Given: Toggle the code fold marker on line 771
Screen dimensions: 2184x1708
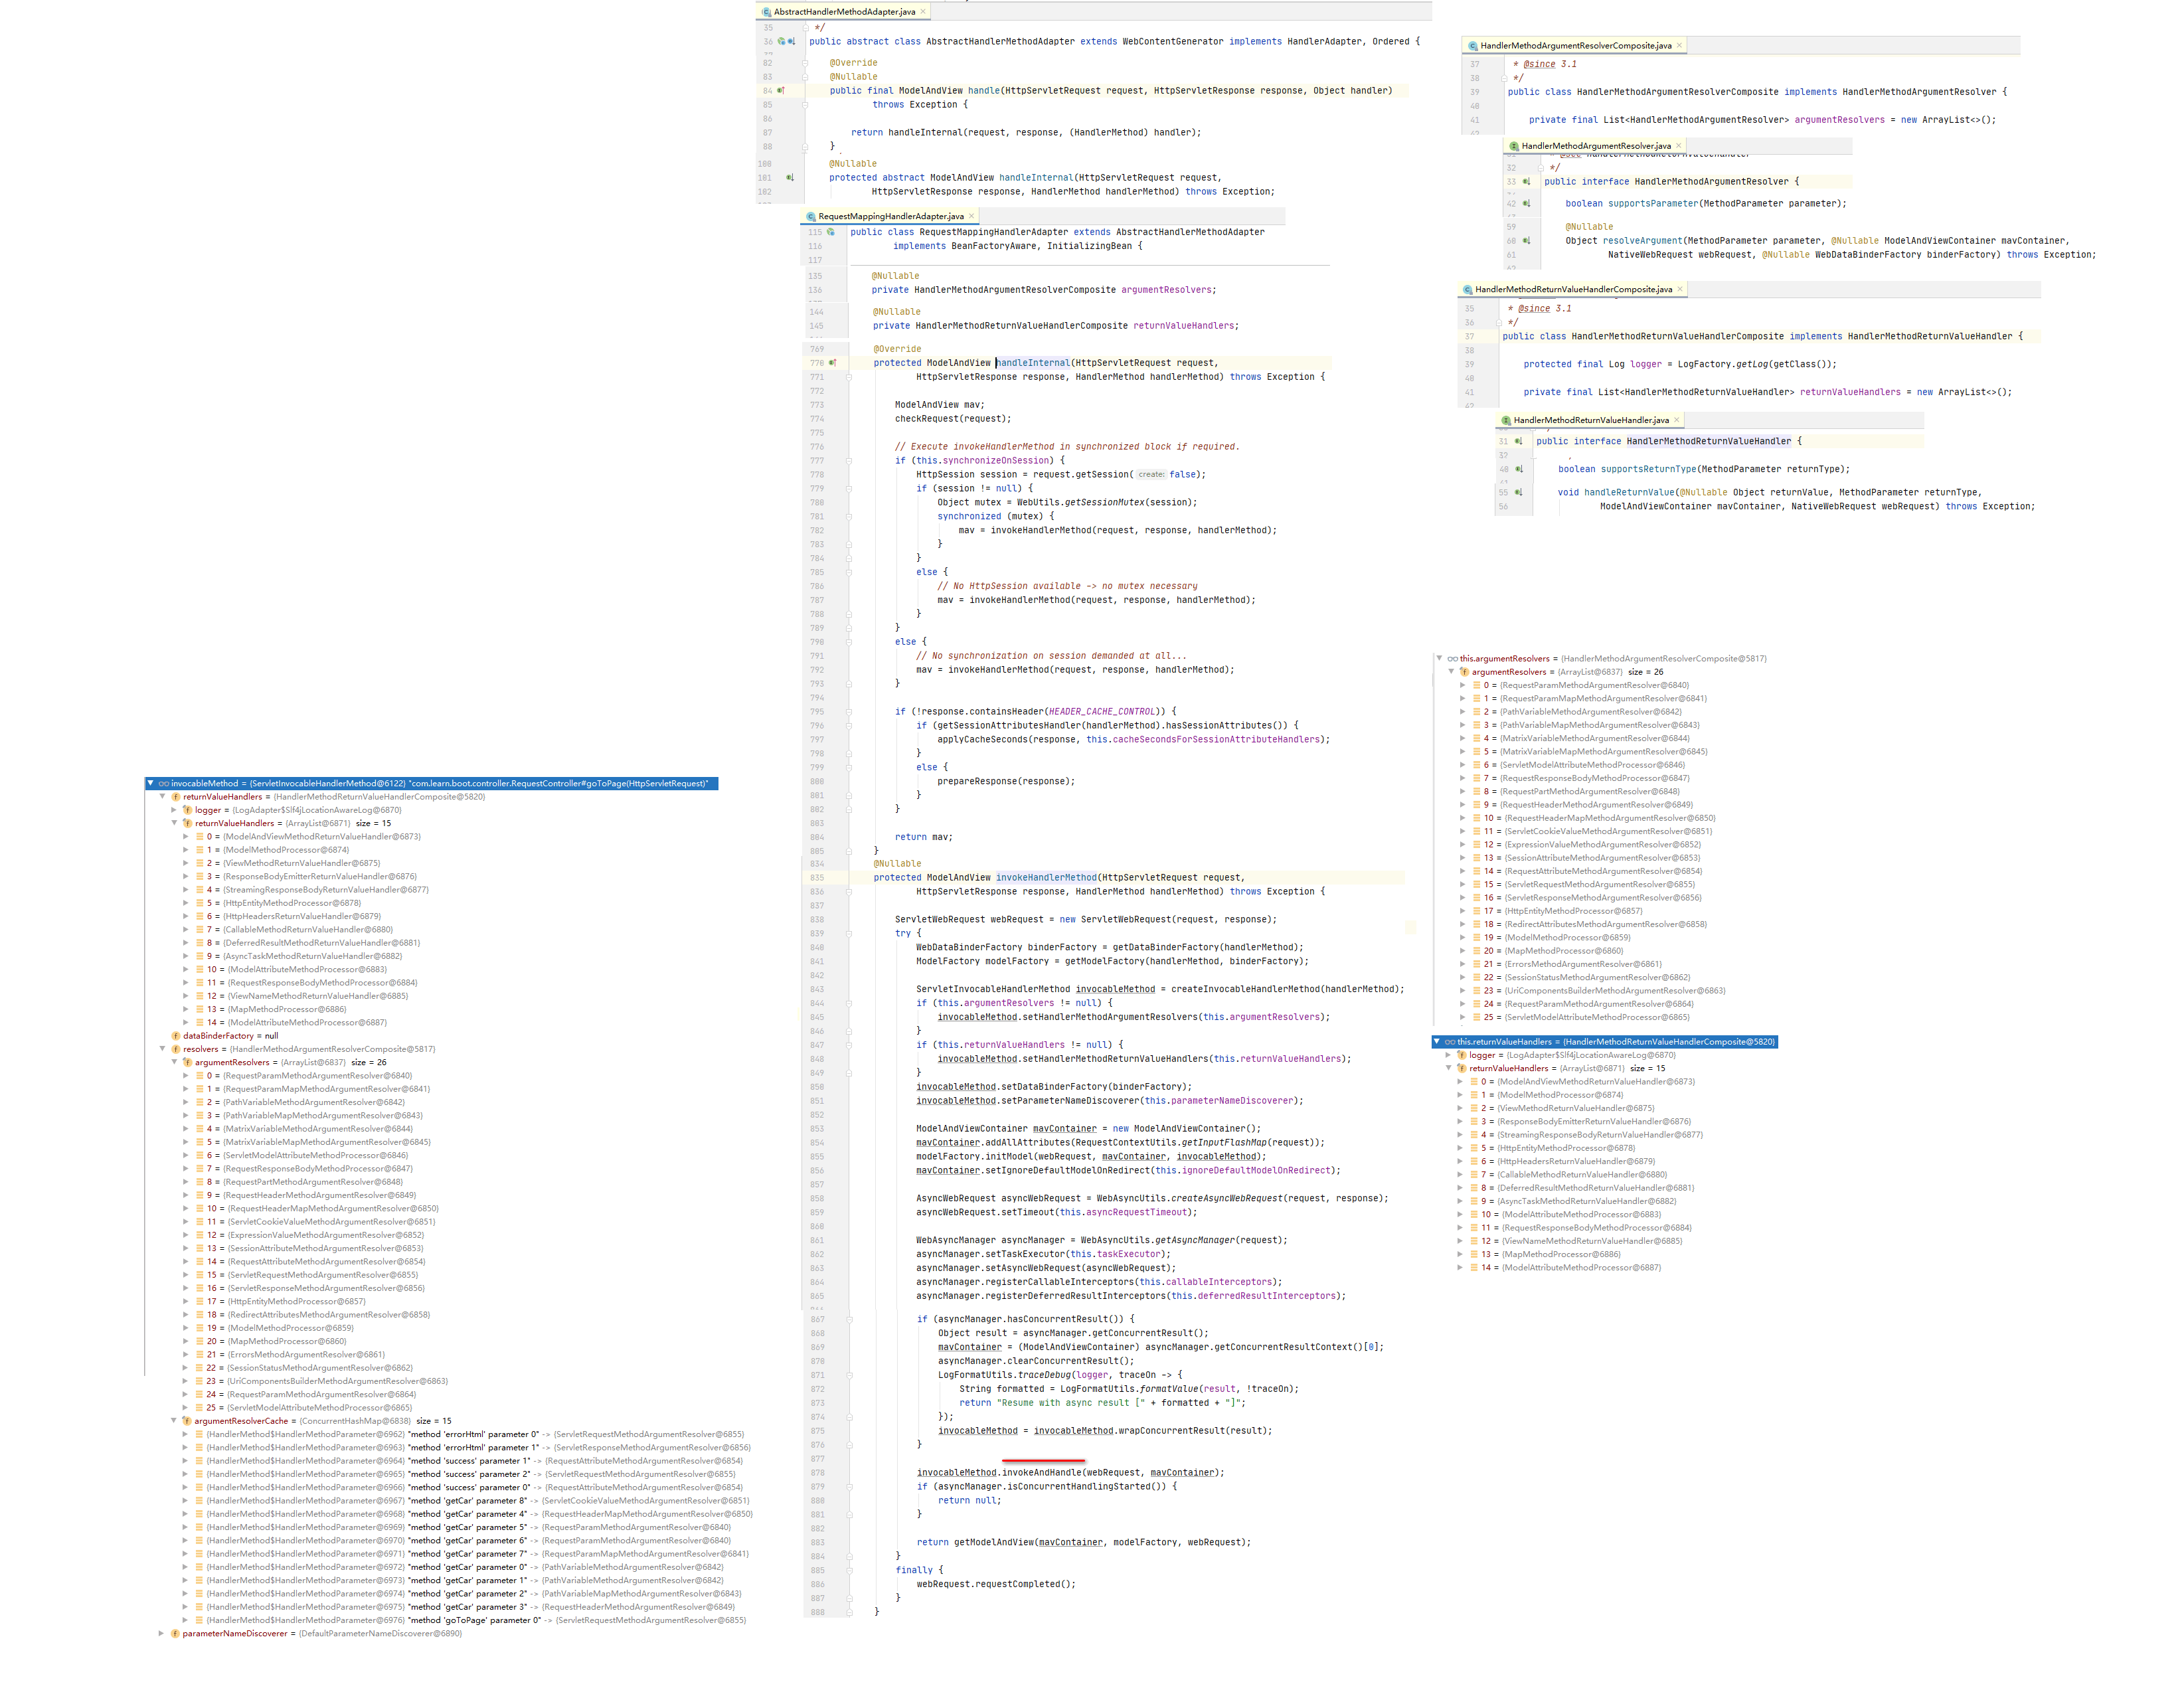Looking at the screenshot, I should tap(849, 377).
